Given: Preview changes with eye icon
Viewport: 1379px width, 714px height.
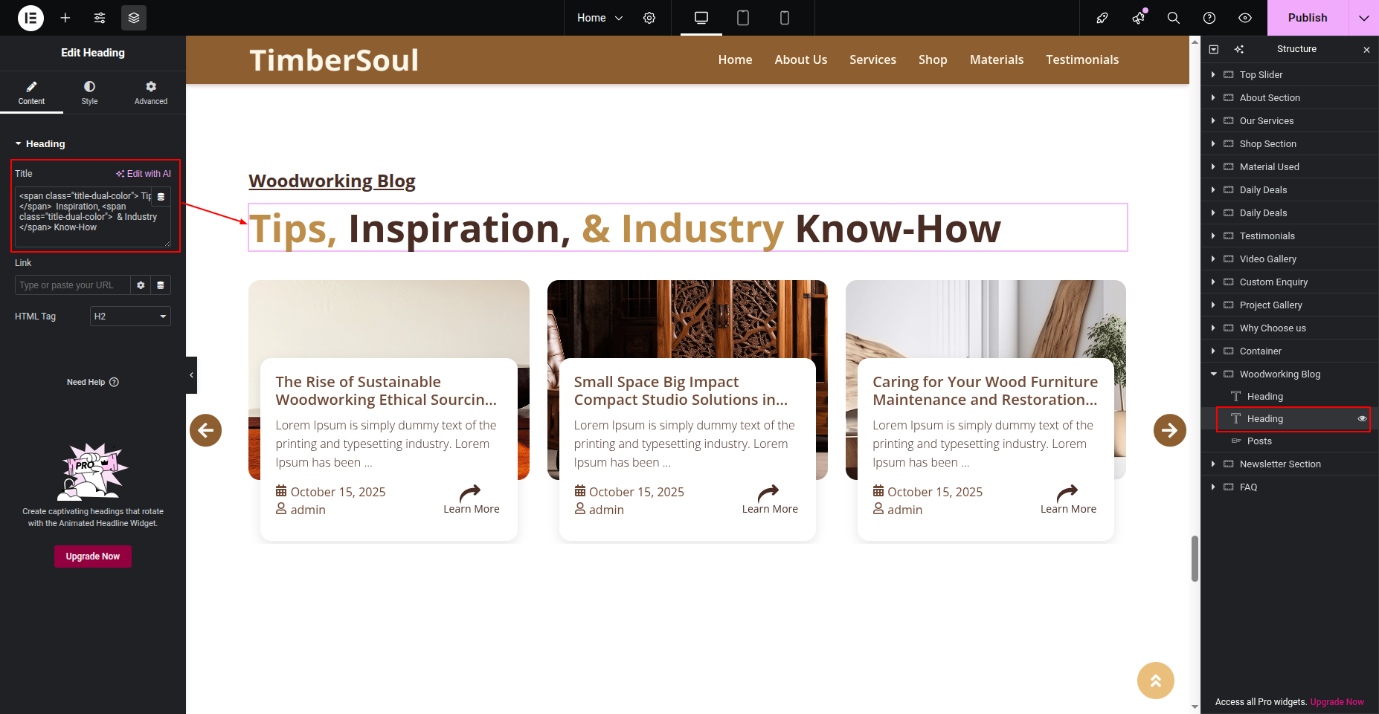Looking at the screenshot, I should click(1244, 18).
